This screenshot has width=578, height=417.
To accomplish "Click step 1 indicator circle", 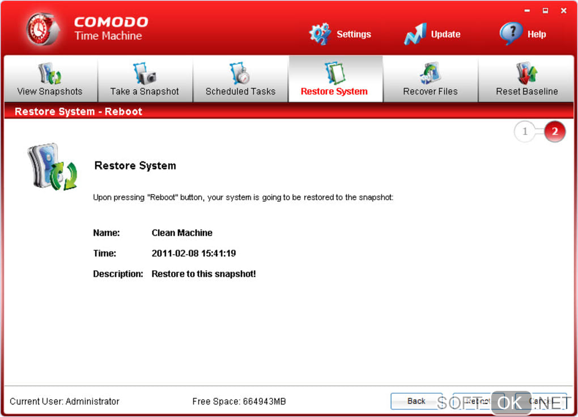I will tap(525, 132).
